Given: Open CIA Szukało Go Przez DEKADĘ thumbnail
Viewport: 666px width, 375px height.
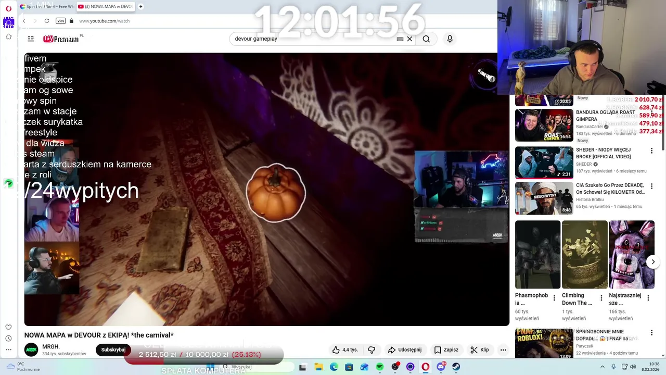Looking at the screenshot, I should tap(544, 198).
